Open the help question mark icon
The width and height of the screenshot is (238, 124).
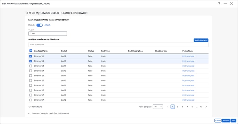click(219, 3)
